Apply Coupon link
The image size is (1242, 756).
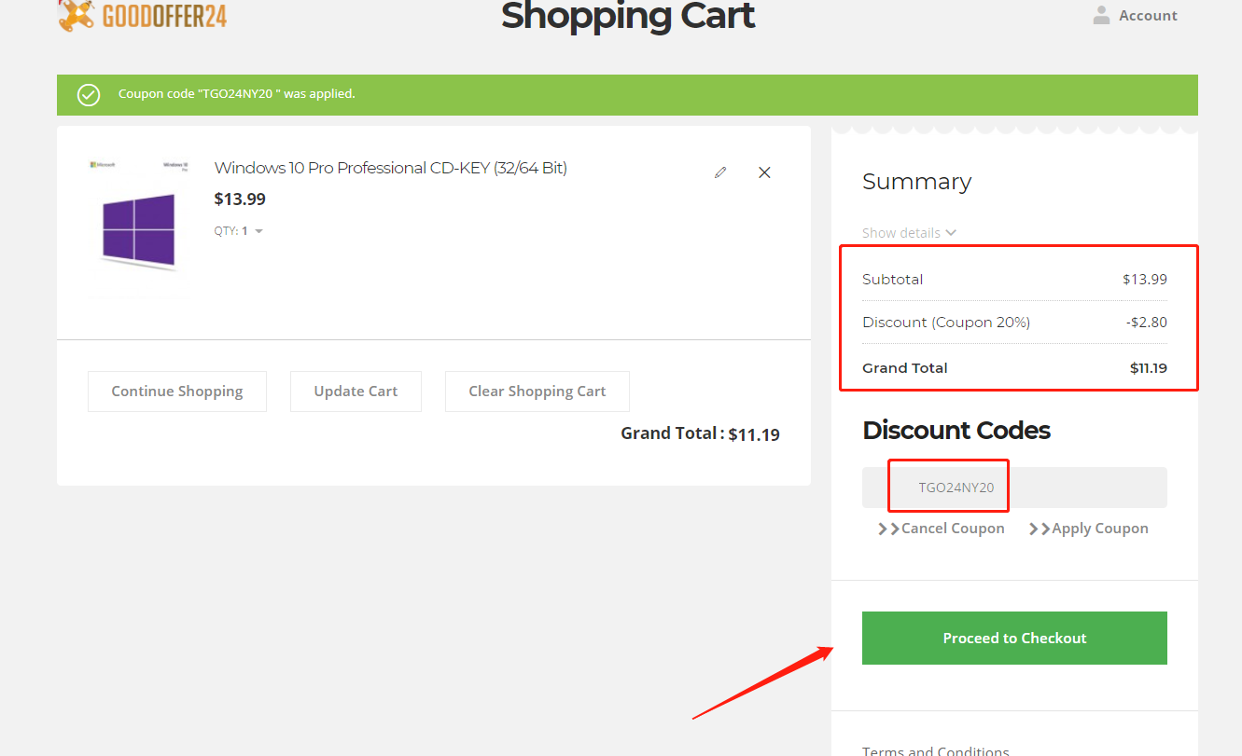coord(1088,529)
